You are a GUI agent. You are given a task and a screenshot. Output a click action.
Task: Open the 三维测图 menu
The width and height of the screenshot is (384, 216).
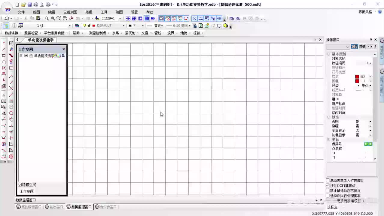(70, 12)
